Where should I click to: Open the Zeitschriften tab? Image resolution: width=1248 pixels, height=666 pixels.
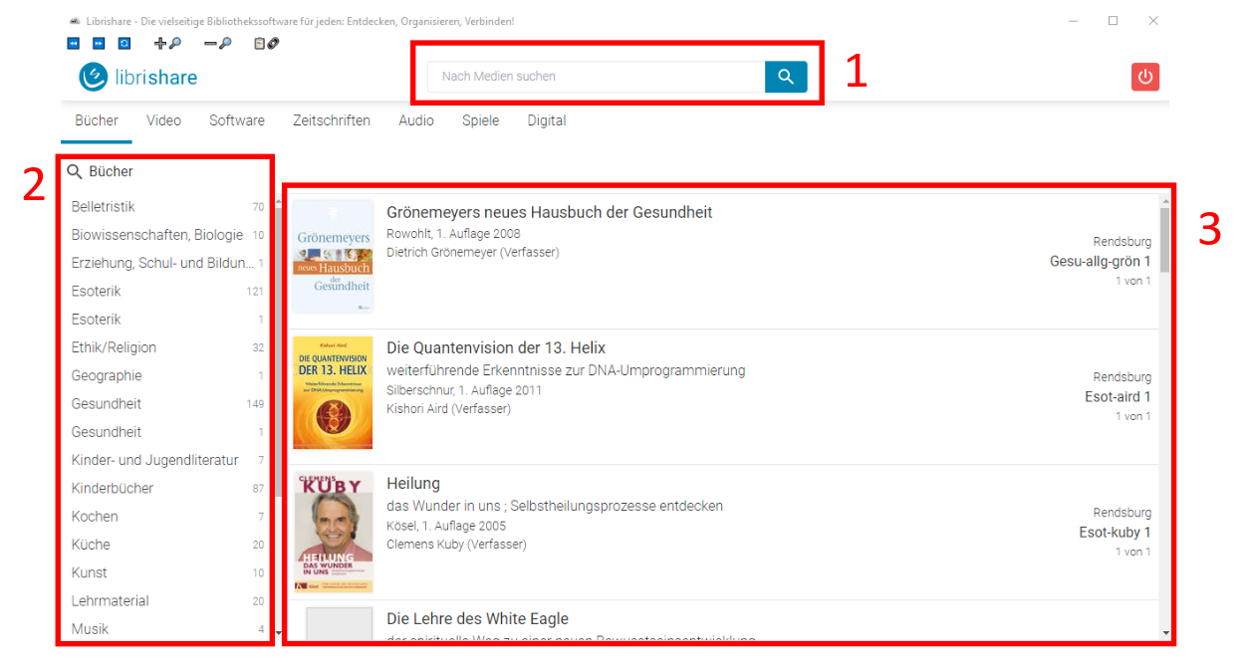click(331, 120)
